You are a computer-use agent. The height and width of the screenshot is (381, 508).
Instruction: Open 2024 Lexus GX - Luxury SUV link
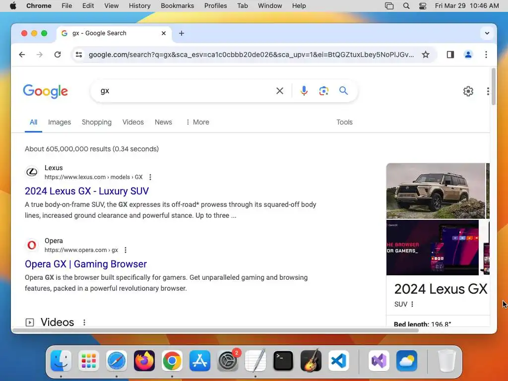tap(87, 191)
